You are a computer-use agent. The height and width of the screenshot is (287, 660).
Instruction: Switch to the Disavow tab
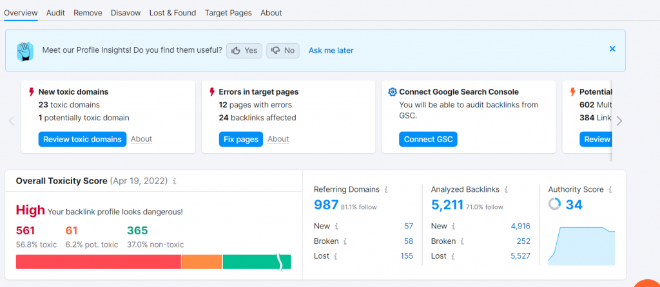pos(126,13)
